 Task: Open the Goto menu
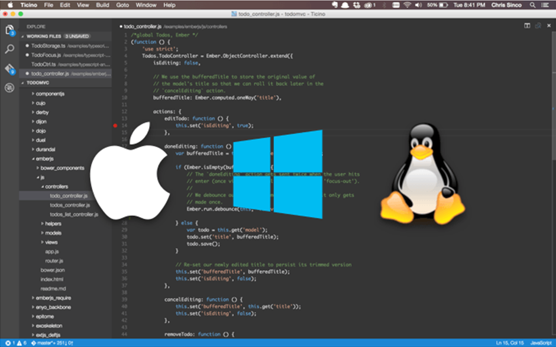coord(122,5)
